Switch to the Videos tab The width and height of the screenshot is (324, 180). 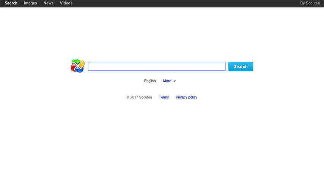[x=66, y=3]
